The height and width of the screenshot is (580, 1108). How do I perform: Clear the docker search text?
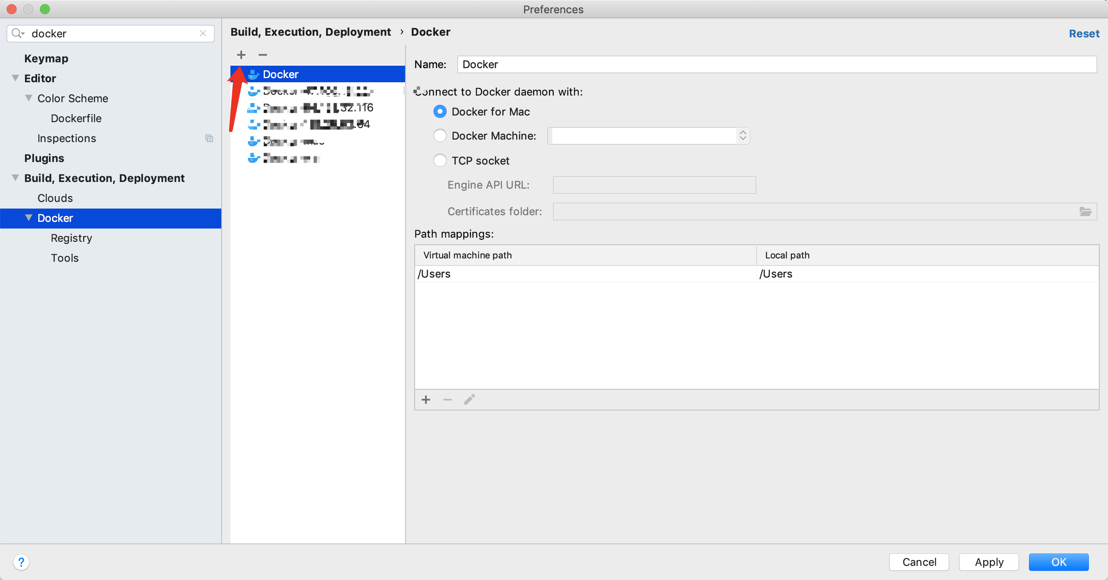(203, 34)
